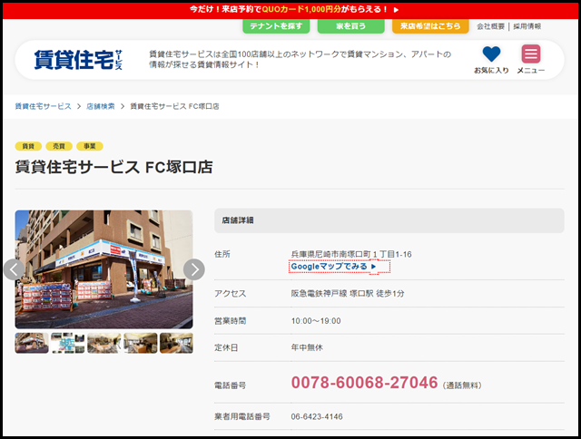This screenshot has height=439, width=581.
Task: Select fourth thumbnail in photo strip
Action: point(141,343)
